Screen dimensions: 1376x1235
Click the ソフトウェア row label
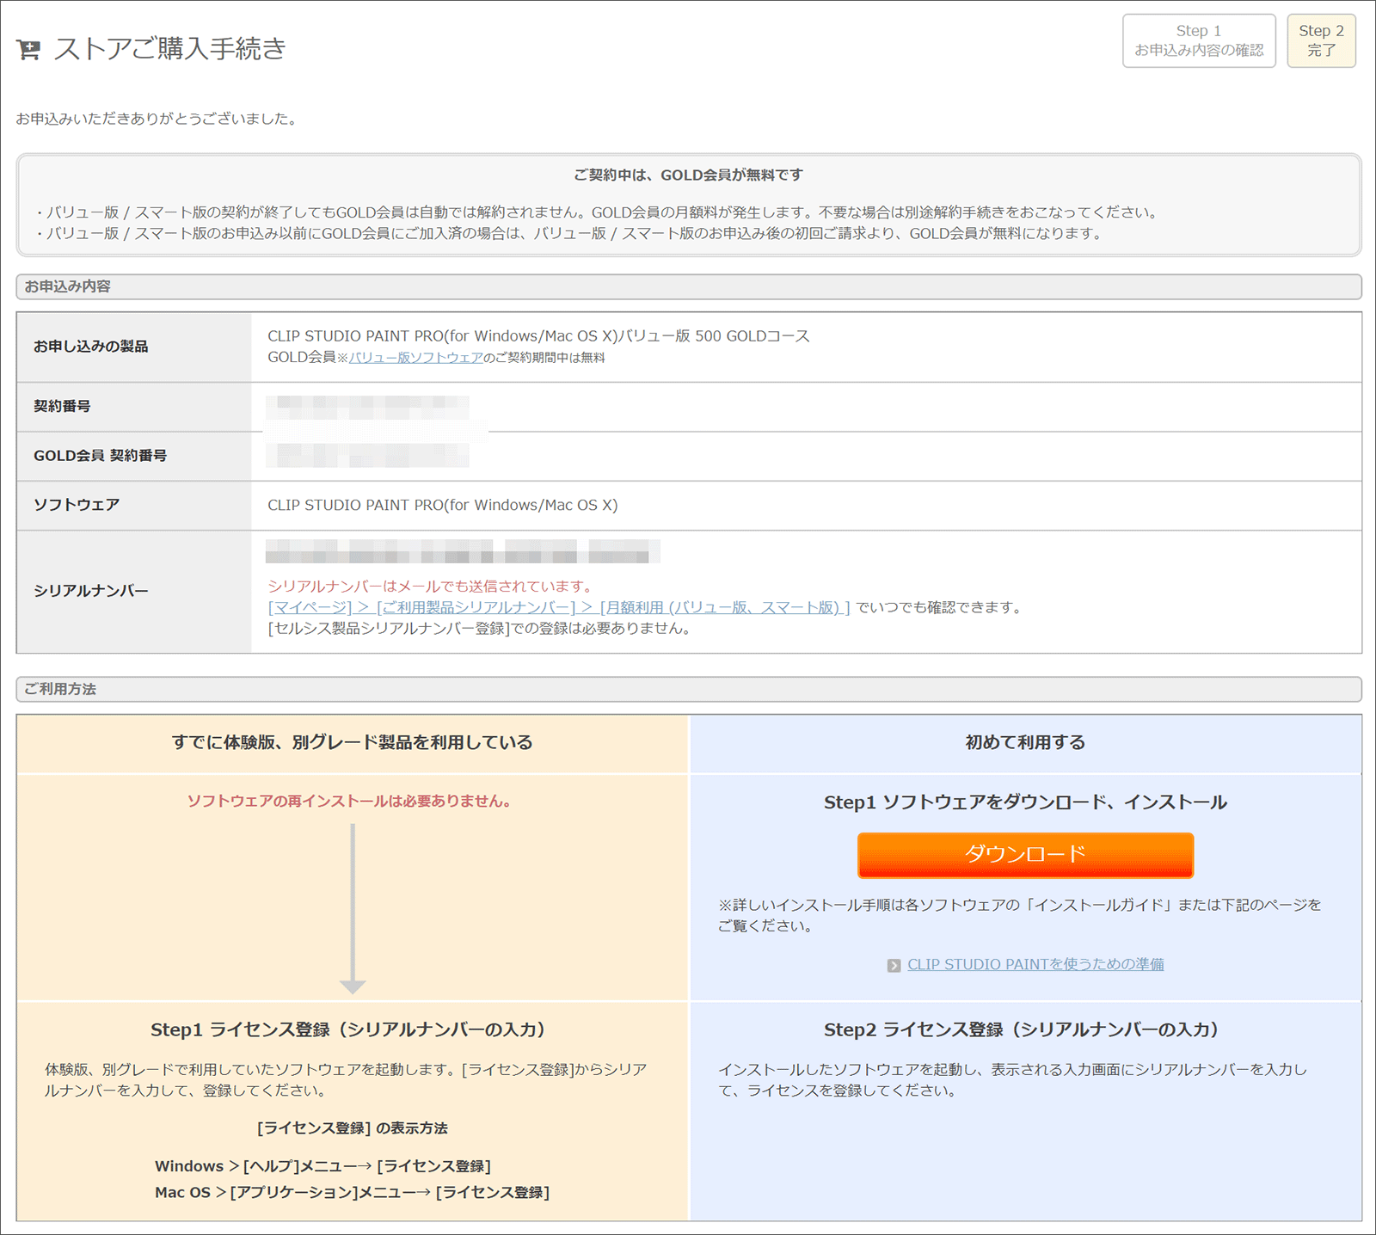(77, 505)
